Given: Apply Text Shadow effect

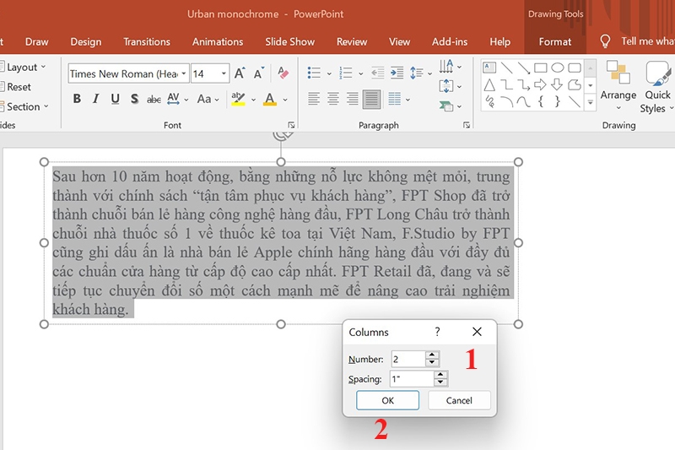Looking at the screenshot, I should [x=134, y=99].
